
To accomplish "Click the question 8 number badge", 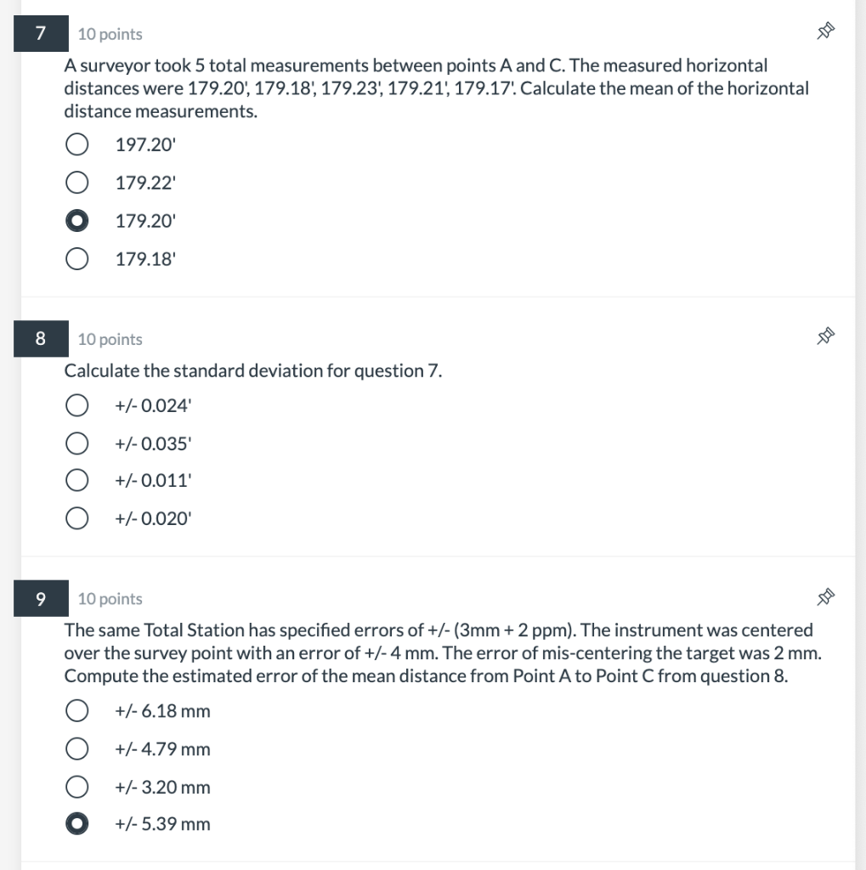I will [40, 338].
